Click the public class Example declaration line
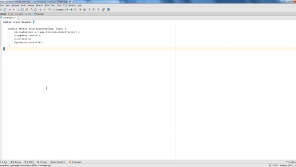The height and width of the screenshot is (167, 296). coord(18,22)
